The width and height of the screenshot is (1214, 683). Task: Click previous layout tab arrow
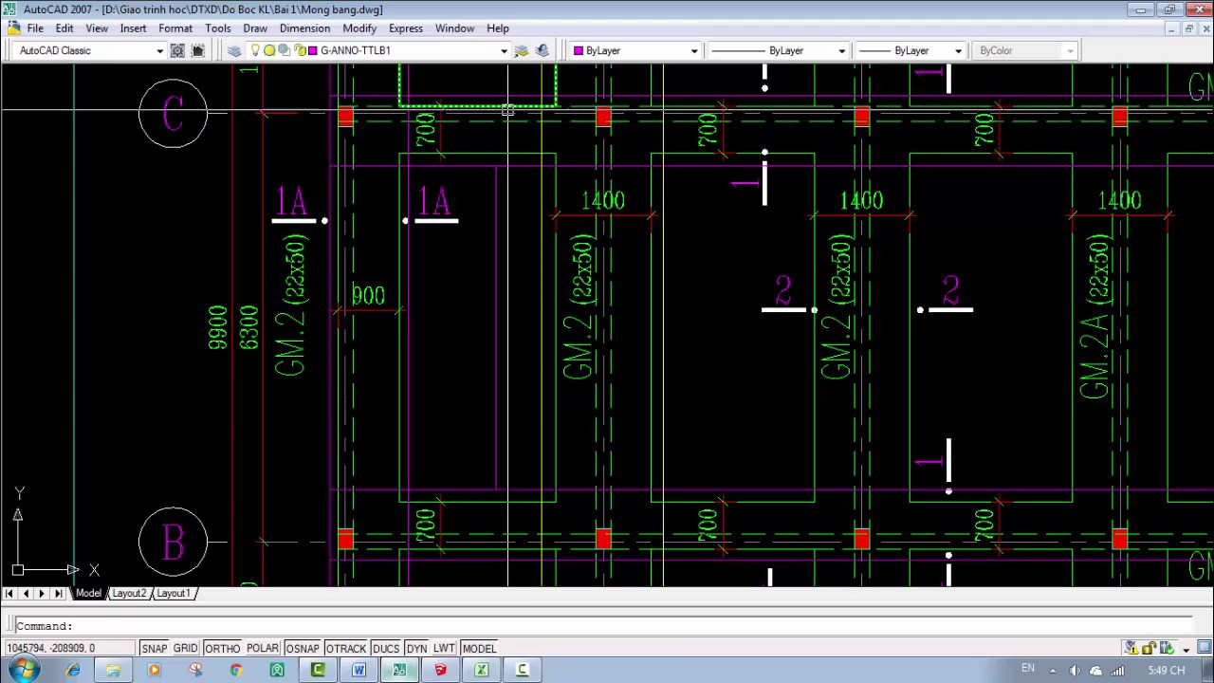pyautogui.click(x=26, y=594)
